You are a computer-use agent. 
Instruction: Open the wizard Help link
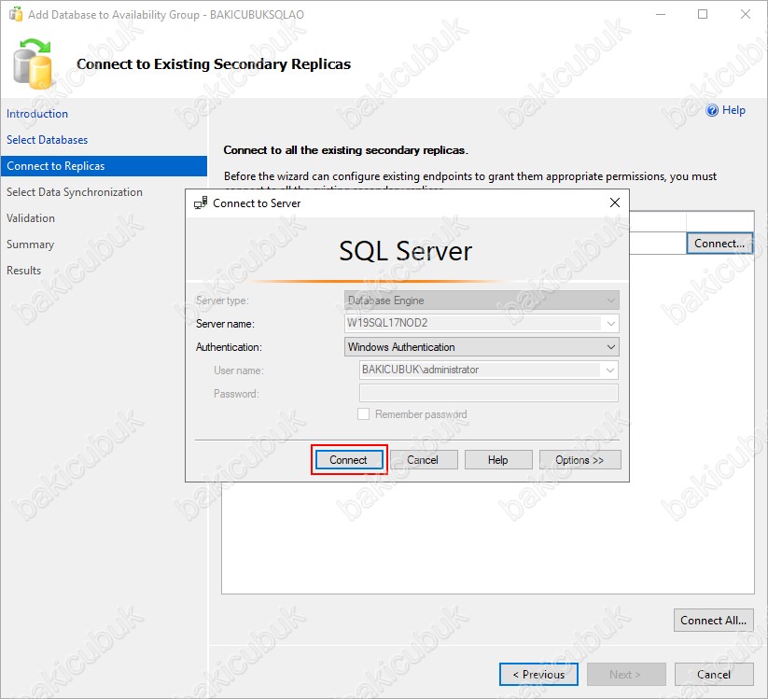point(733,110)
